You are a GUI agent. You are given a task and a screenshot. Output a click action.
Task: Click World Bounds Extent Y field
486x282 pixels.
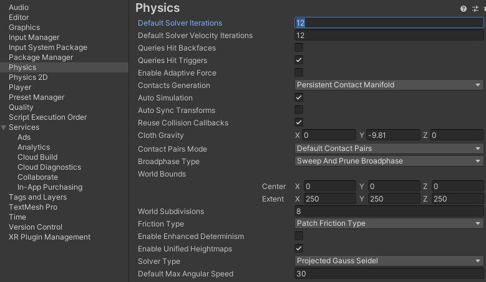pos(394,198)
